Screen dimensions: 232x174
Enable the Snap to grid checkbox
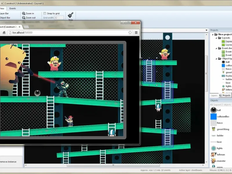click(x=45, y=13)
